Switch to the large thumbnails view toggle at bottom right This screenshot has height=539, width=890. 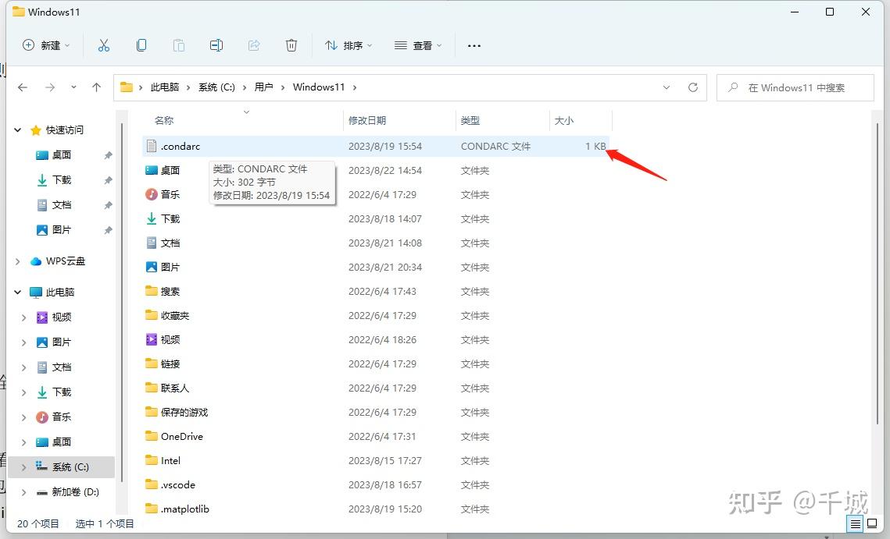coord(872,523)
